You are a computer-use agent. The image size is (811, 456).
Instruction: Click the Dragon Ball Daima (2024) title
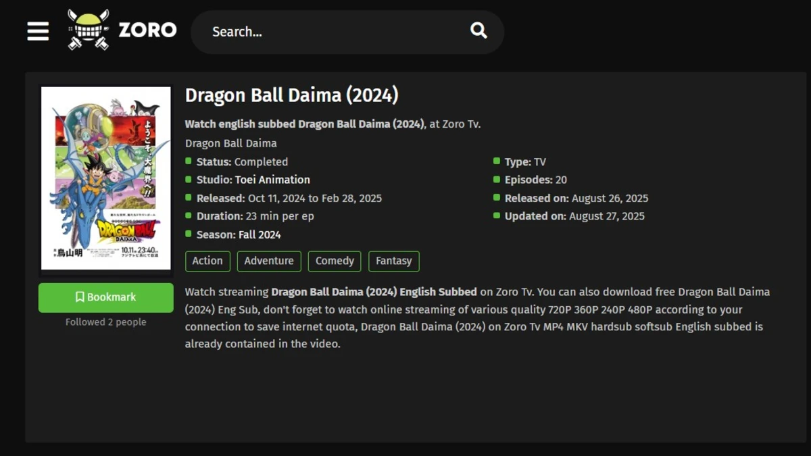click(x=291, y=95)
